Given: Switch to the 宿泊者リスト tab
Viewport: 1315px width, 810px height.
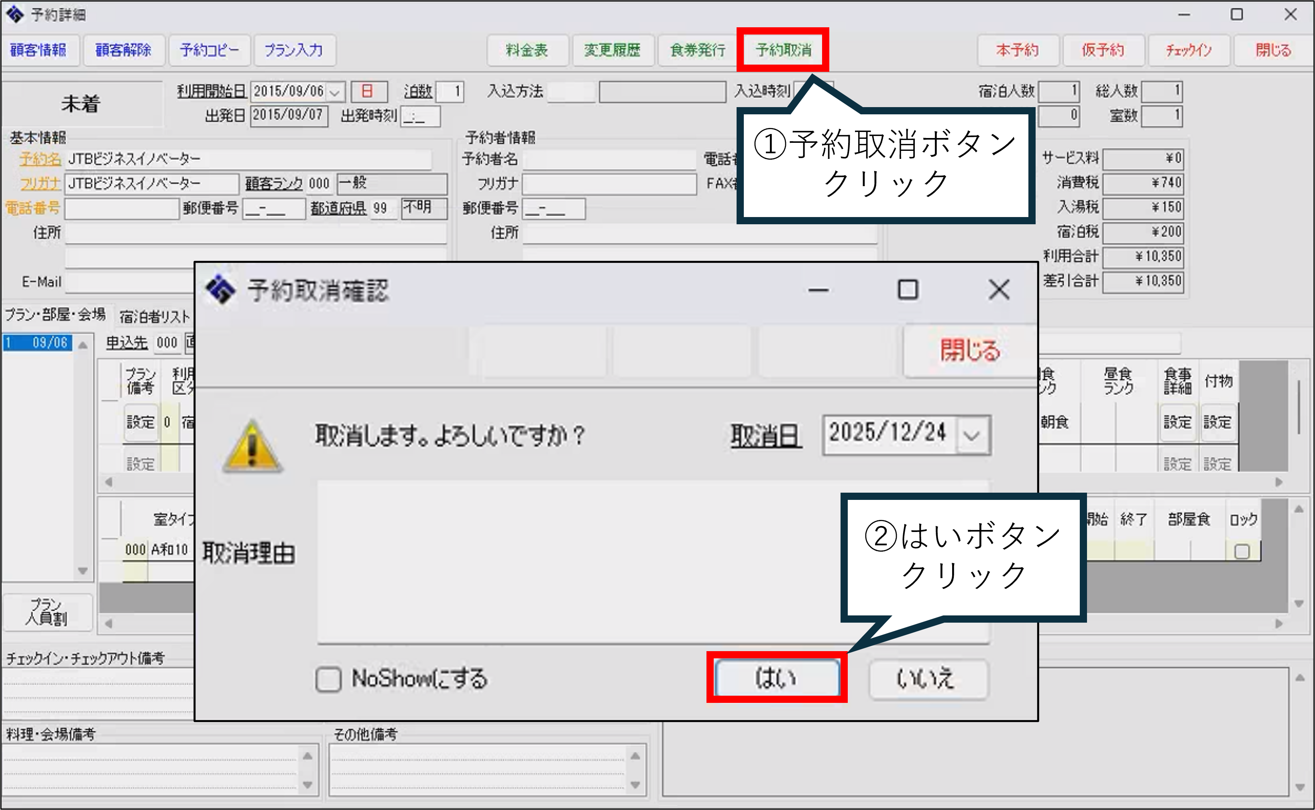Looking at the screenshot, I should pyautogui.click(x=154, y=317).
